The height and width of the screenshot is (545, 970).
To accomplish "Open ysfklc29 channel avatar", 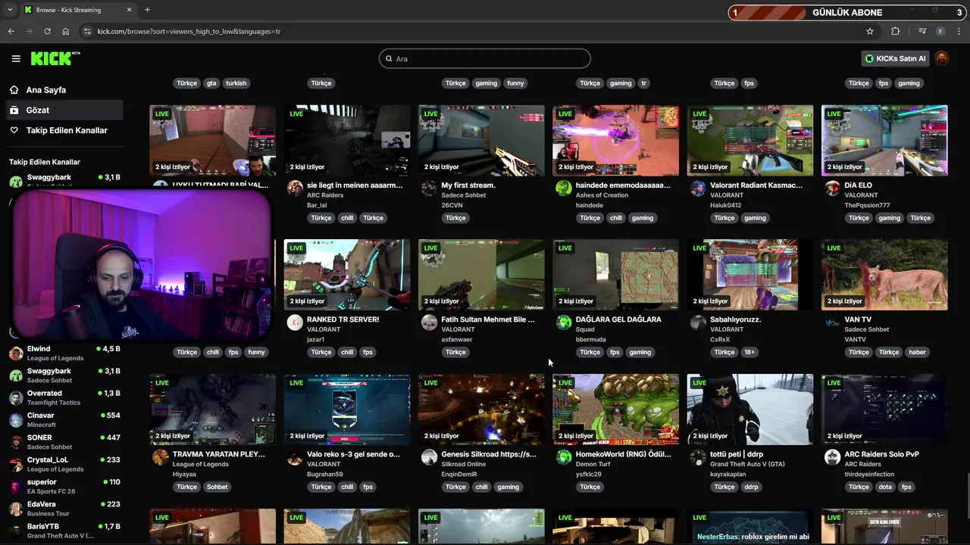I will pyautogui.click(x=563, y=457).
